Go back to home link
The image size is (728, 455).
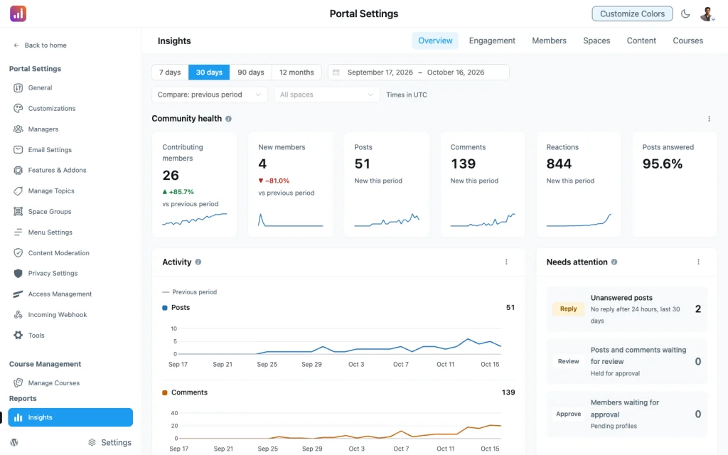(40, 45)
